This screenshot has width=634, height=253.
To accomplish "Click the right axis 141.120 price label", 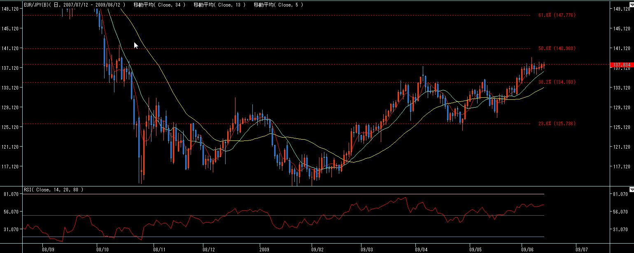I will (622, 48).
